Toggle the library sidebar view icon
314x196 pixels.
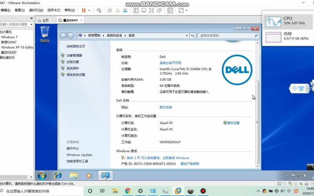pos(136,11)
